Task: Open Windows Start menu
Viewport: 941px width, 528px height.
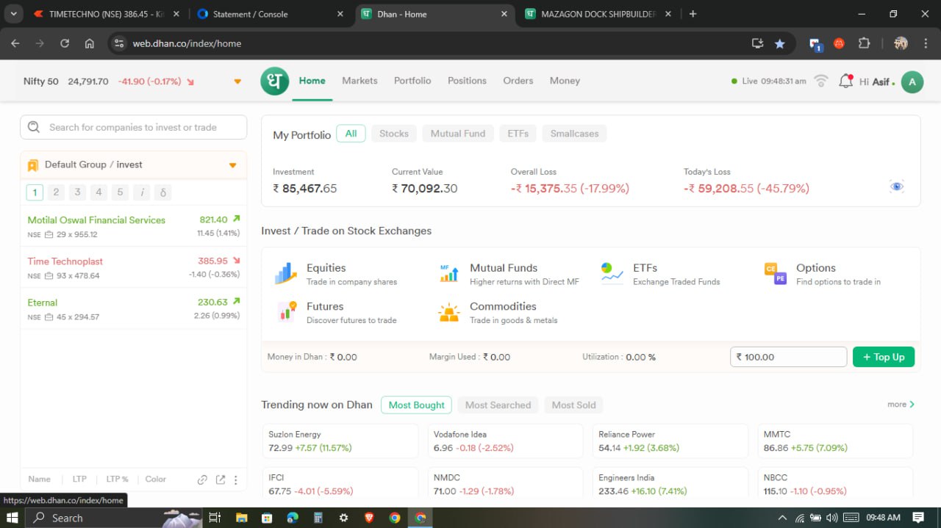Action: tap(12, 518)
